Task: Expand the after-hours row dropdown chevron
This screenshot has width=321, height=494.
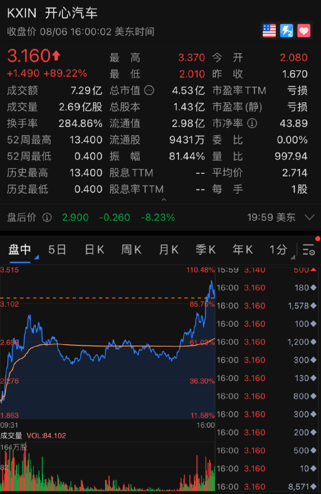Action: [x=310, y=217]
